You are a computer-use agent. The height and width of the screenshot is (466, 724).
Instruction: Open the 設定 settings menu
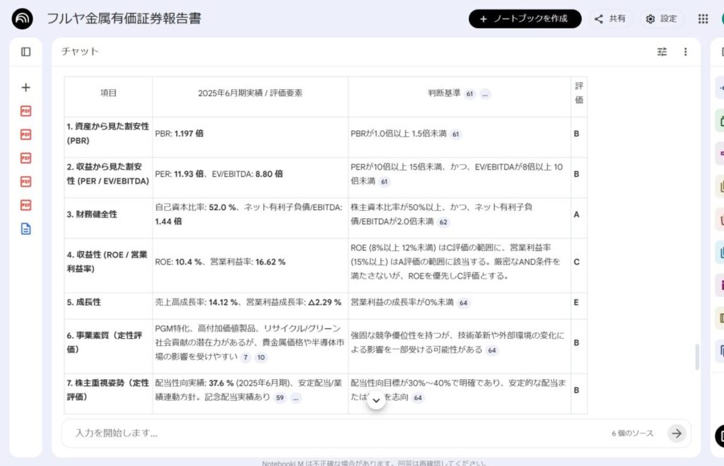click(x=661, y=19)
